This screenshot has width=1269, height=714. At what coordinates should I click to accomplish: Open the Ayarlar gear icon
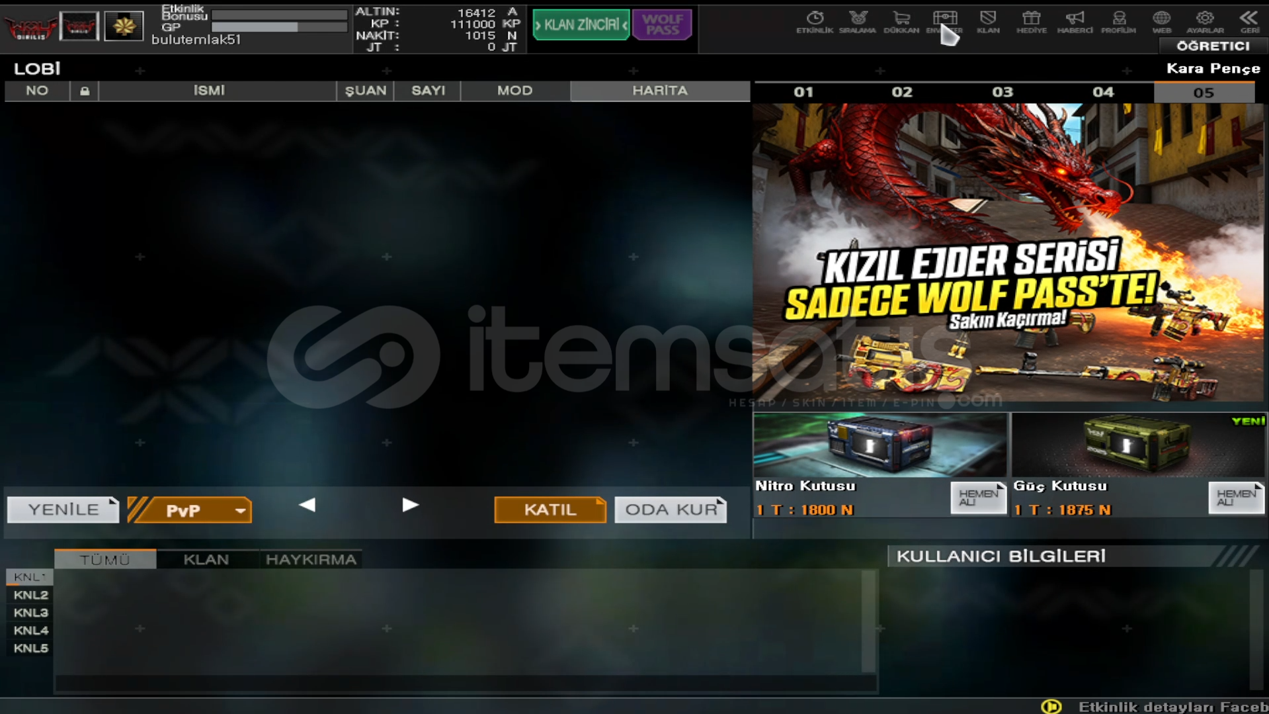pyautogui.click(x=1204, y=21)
